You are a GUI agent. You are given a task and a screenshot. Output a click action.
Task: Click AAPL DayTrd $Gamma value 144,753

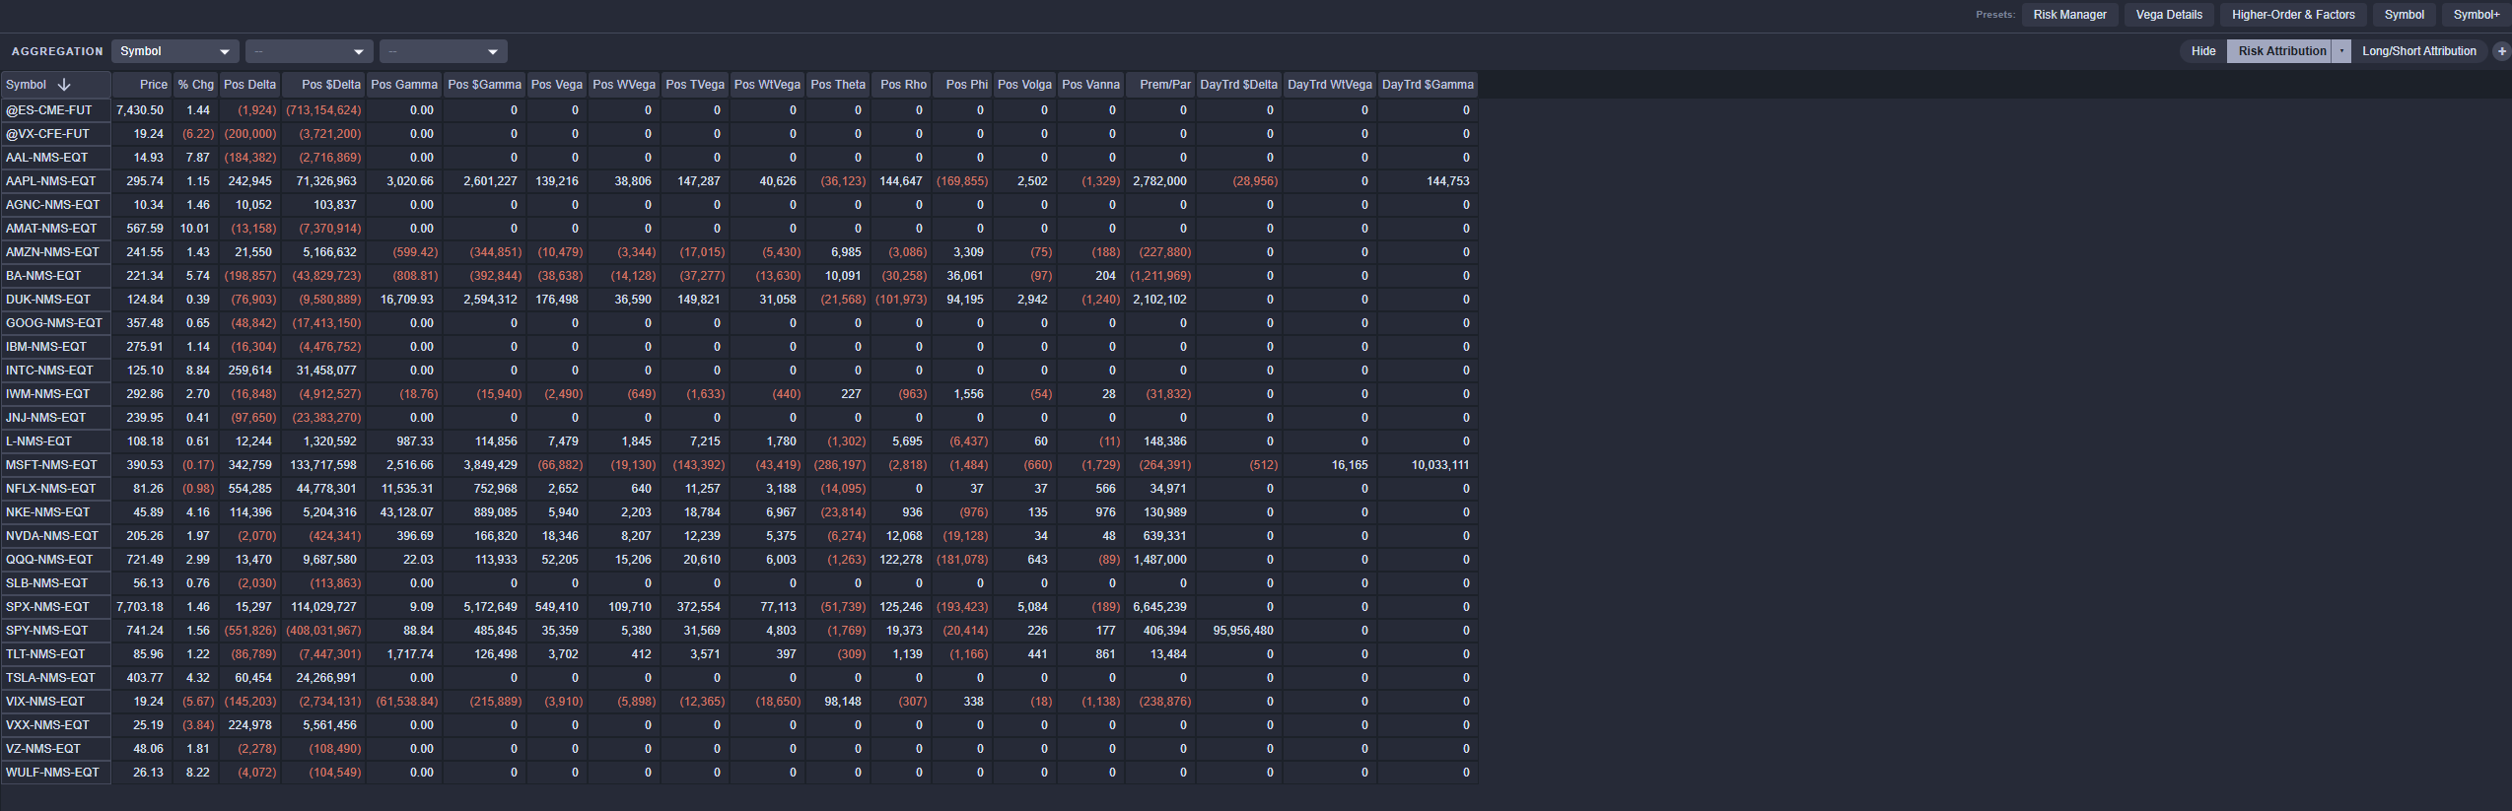pyautogui.click(x=1448, y=181)
